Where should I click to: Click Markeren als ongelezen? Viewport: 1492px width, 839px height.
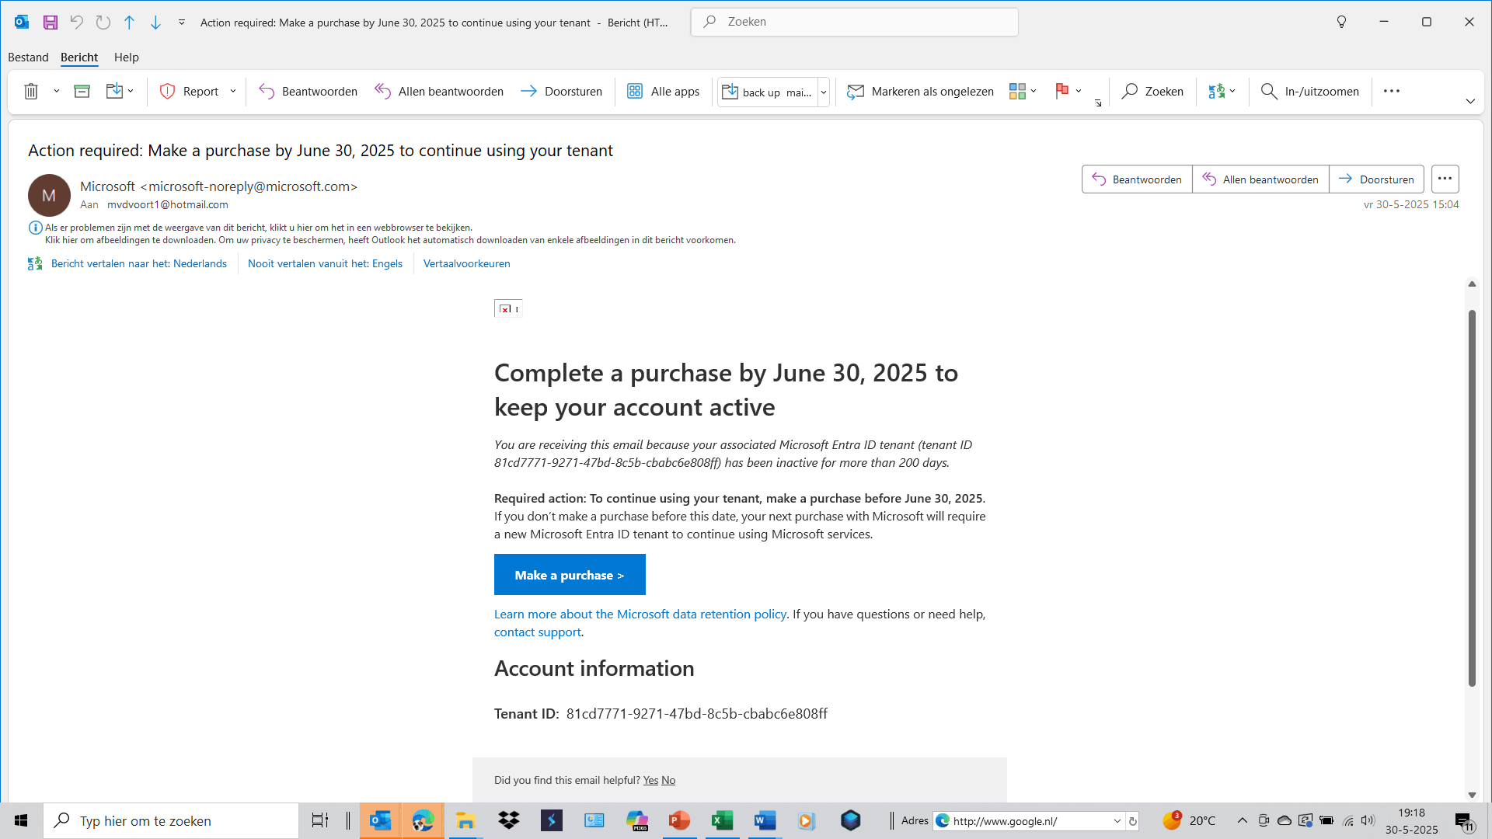point(920,91)
